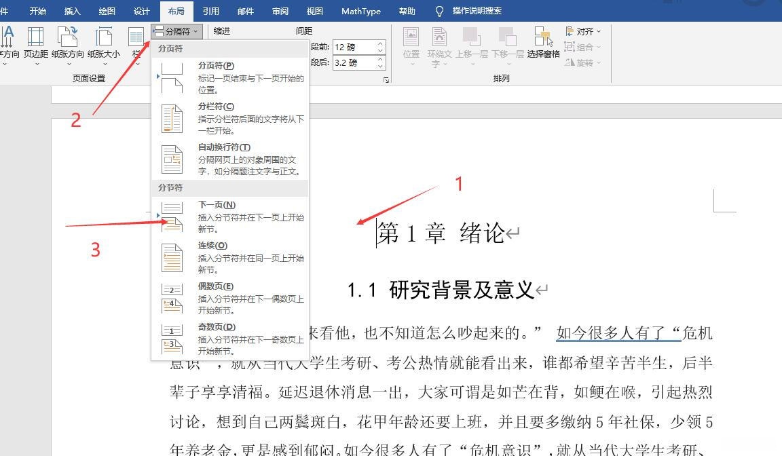Select the 旋转 (Rotate) icon

pos(580,61)
